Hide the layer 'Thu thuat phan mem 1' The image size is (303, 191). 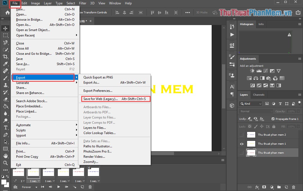[241, 144]
